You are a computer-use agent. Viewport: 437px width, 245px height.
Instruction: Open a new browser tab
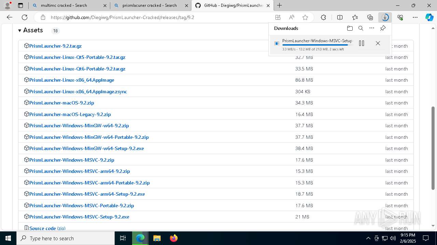coord(280,5)
